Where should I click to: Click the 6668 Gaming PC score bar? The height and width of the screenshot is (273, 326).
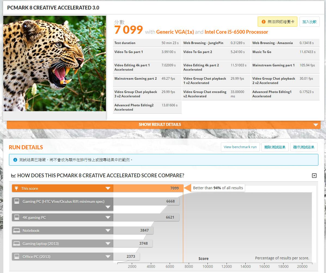pos(146,201)
